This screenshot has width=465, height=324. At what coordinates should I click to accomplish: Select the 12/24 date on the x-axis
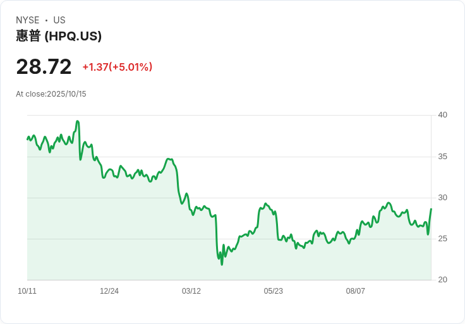[109, 291]
